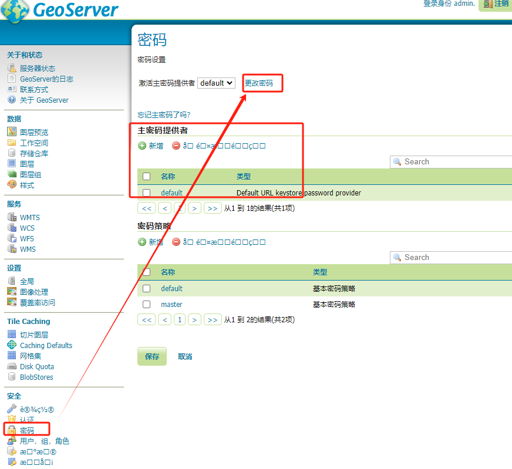Go to next page in password policy pager
Viewport: 512px width, 469px height.
[195, 320]
